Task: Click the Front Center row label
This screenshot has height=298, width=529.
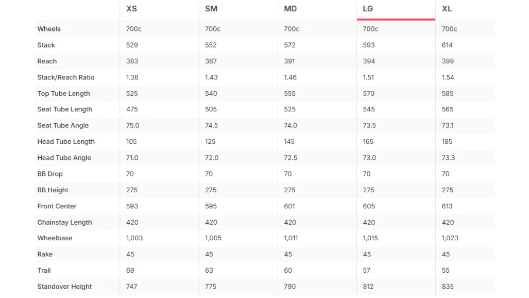Action: click(57, 206)
